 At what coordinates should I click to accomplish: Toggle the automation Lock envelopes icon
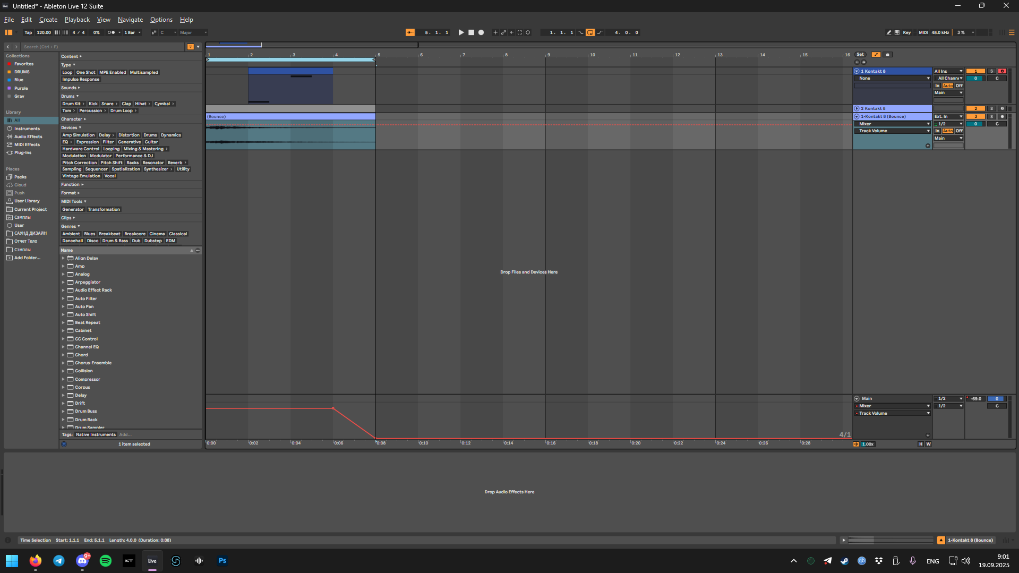click(x=887, y=55)
